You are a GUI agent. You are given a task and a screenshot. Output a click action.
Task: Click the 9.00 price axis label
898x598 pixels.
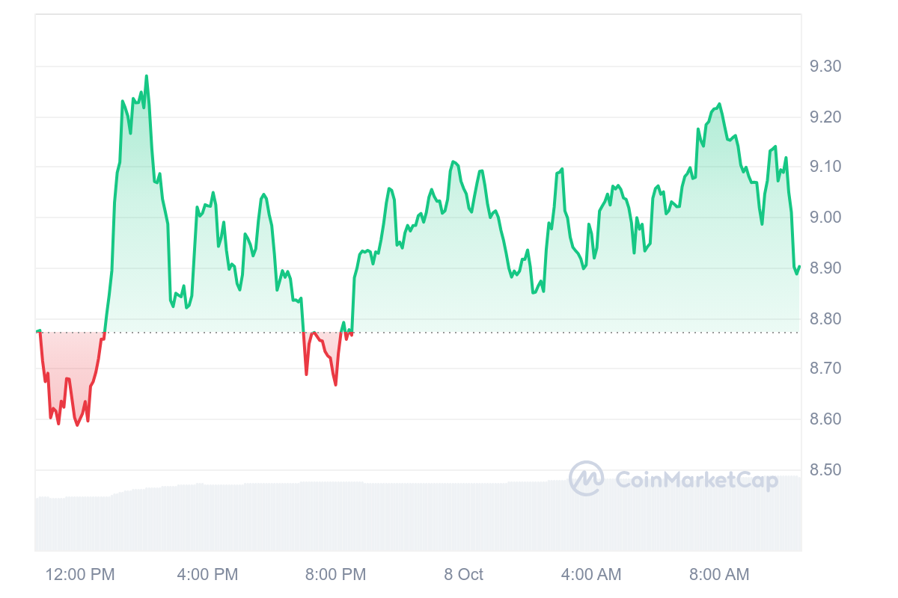pos(825,218)
